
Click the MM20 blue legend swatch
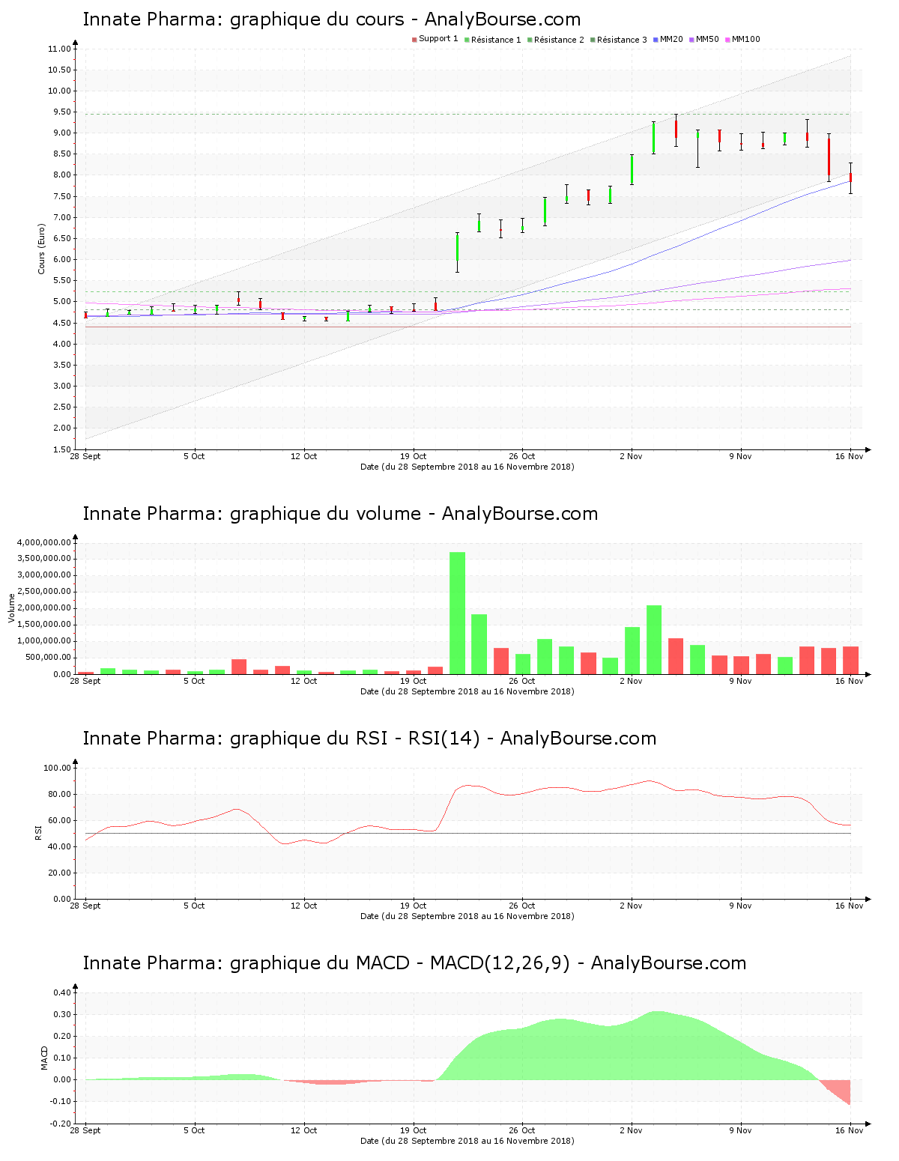(656, 40)
